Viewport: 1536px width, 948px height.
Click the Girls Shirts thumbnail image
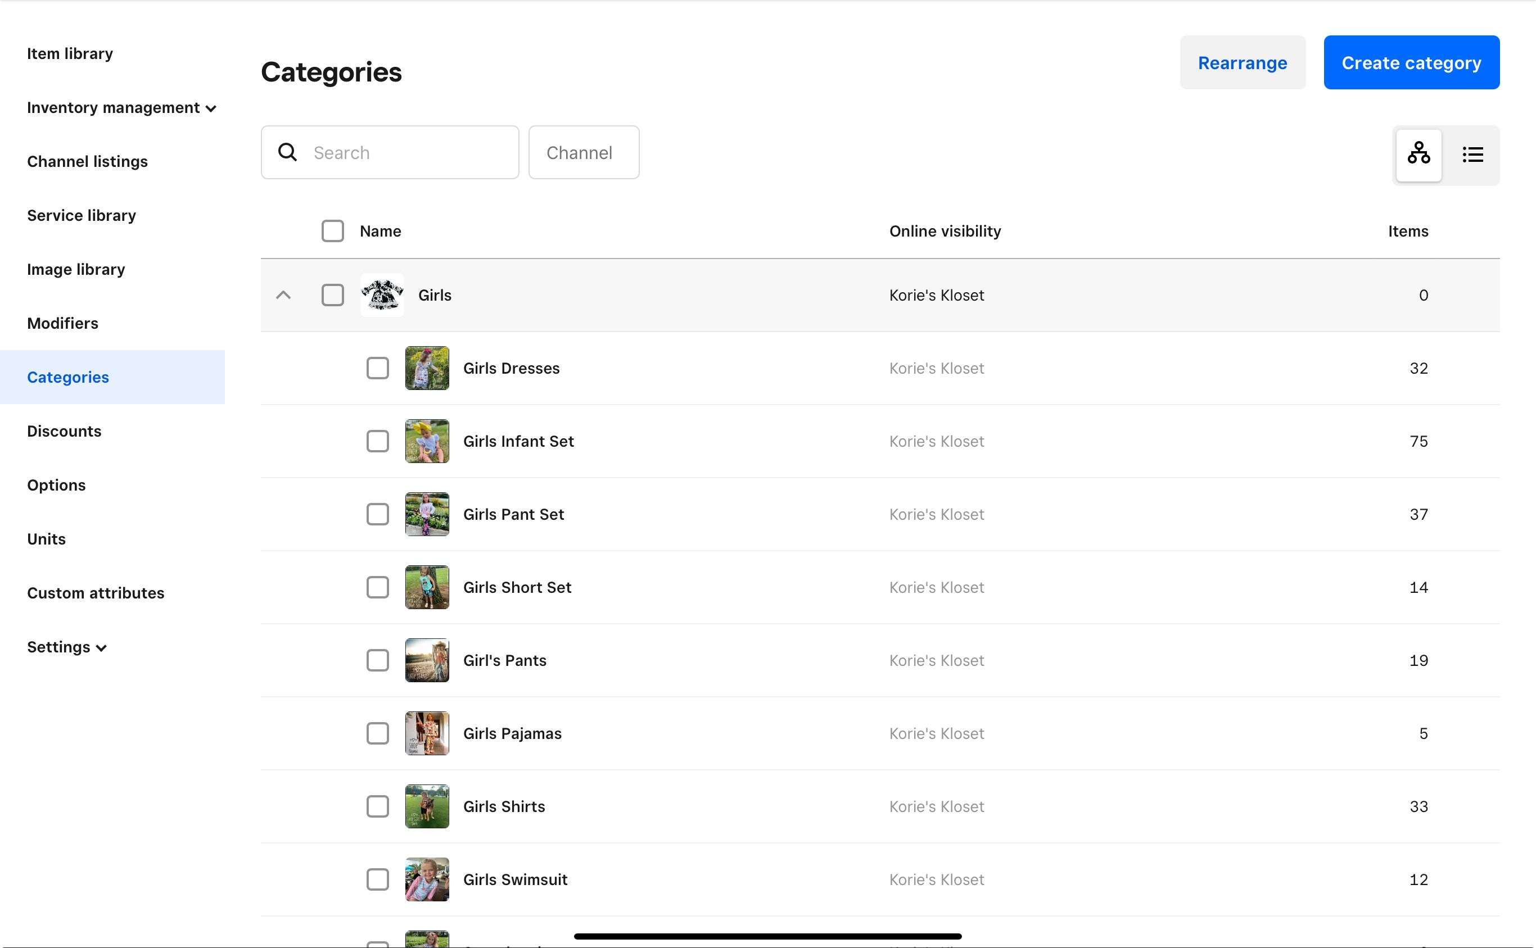427,806
